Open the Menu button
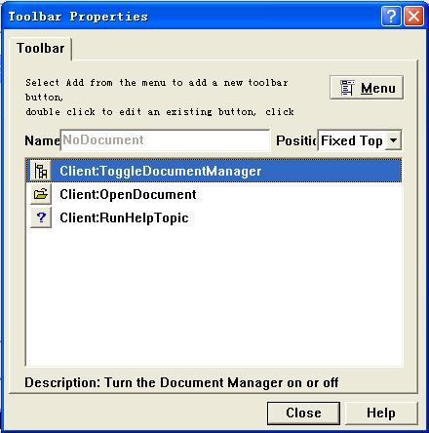 [x=367, y=88]
